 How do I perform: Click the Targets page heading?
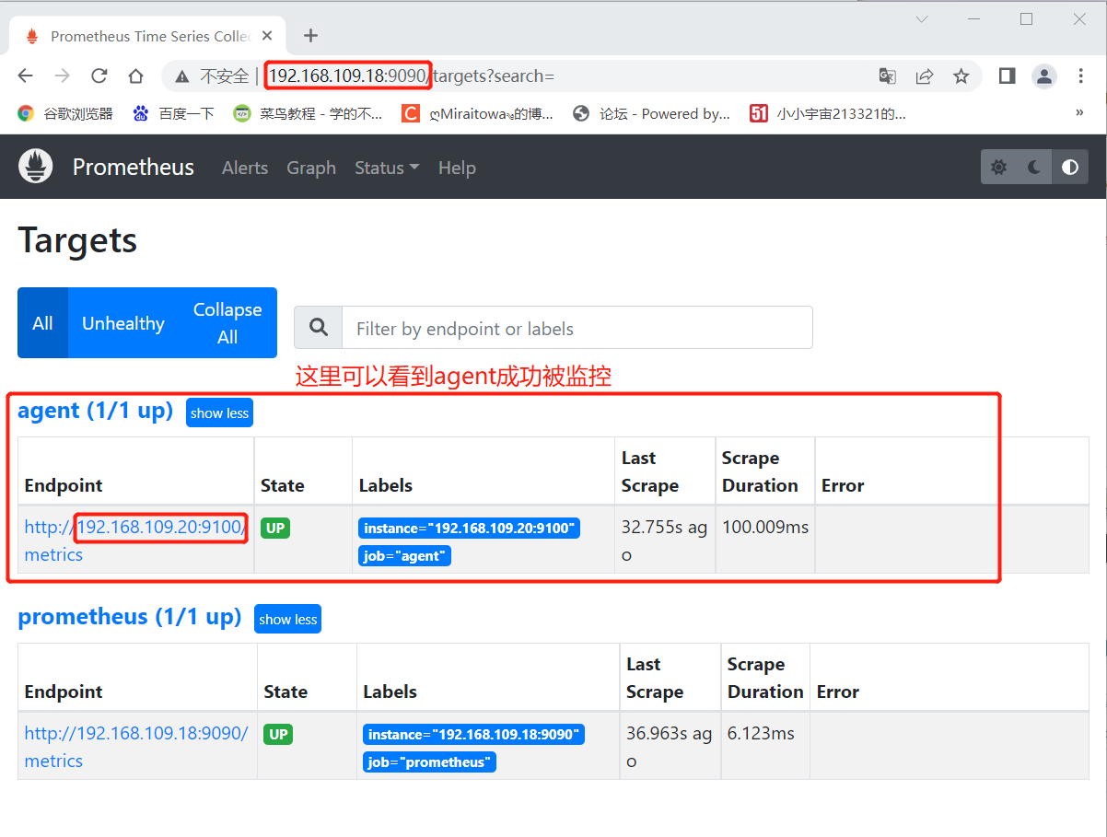(x=77, y=240)
